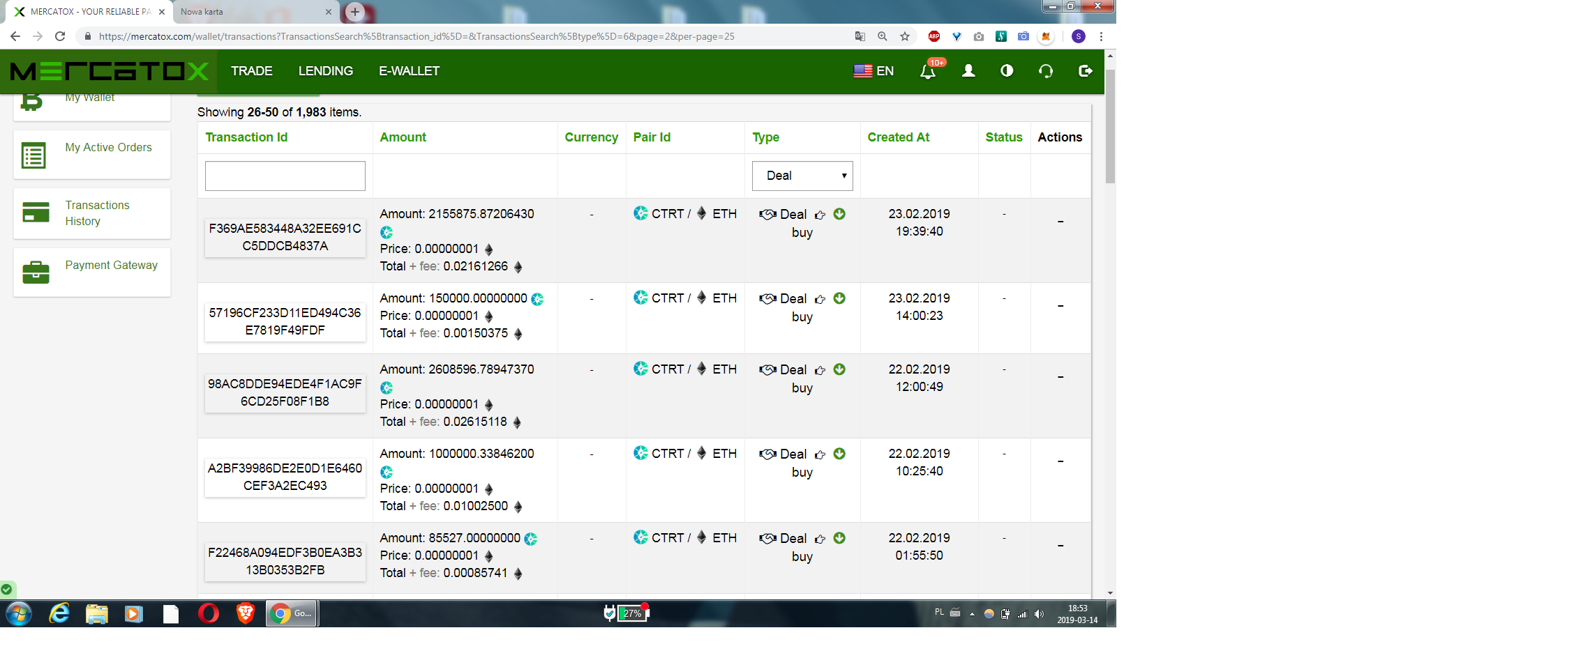Click pointing hand icon in 14:00:23 row
The width and height of the screenshot is (1590, 667).
tap(820, 299)
